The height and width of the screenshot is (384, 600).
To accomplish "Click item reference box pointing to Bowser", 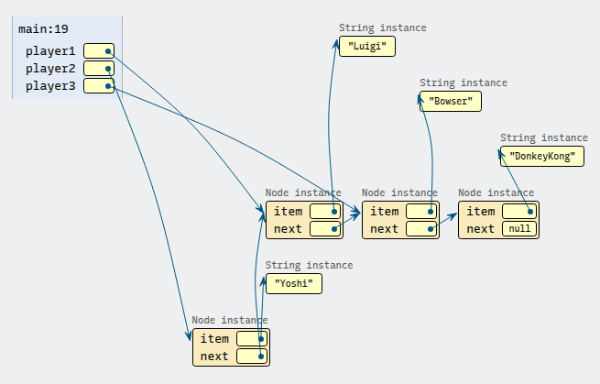I will click(x=421, y=212).
